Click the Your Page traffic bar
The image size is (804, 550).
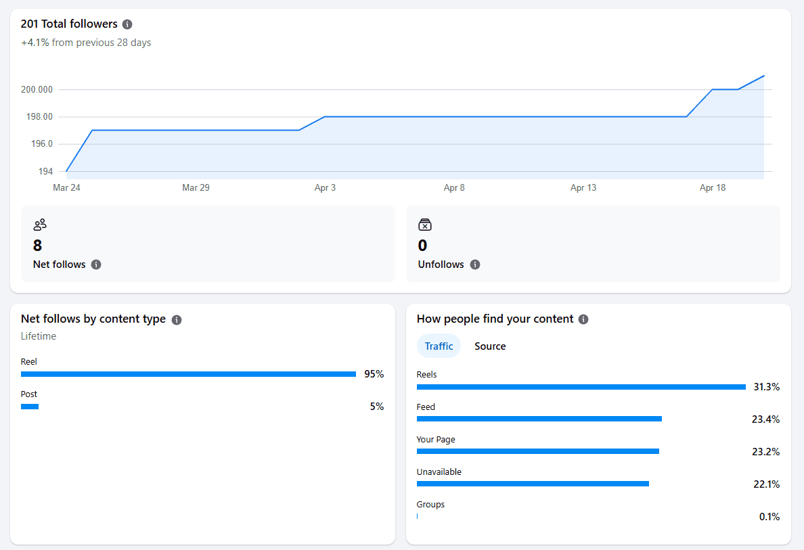point(538,451)
